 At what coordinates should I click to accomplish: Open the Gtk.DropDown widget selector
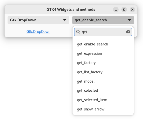point(38,20)
